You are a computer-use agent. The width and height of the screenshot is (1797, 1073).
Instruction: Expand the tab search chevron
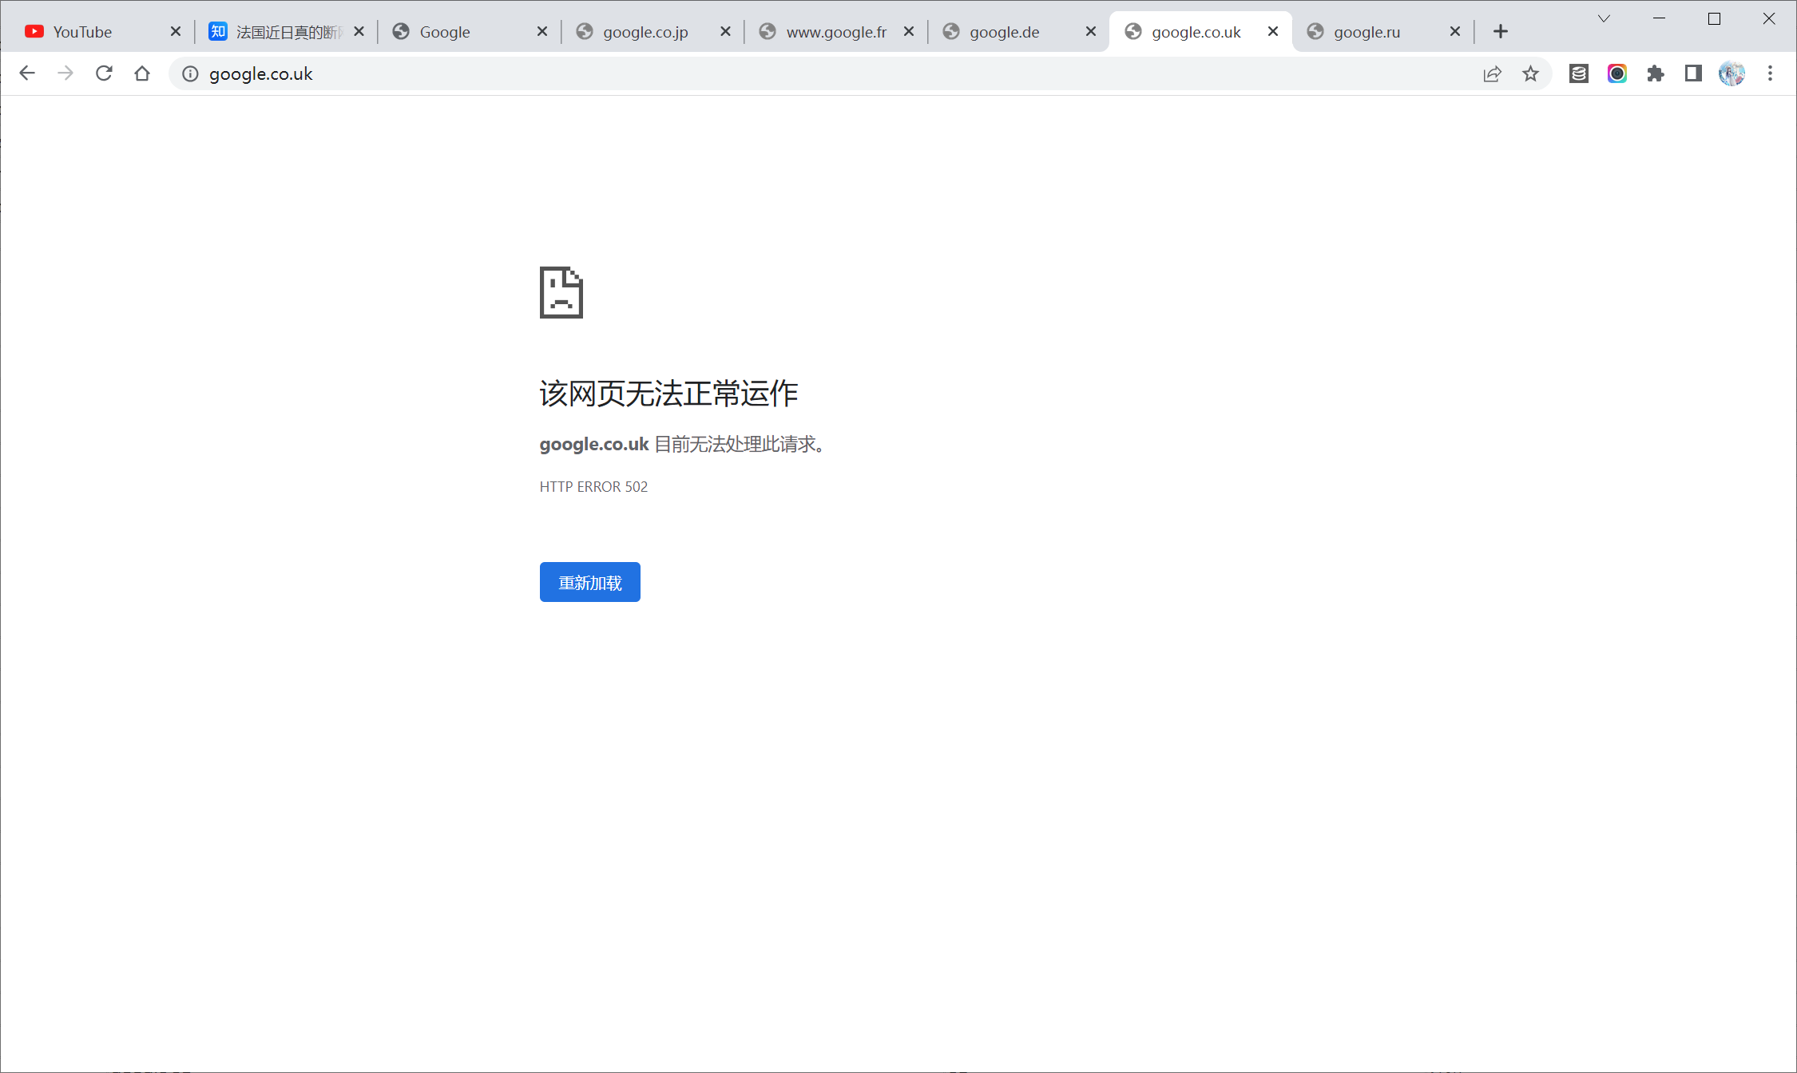(1604, 18)
